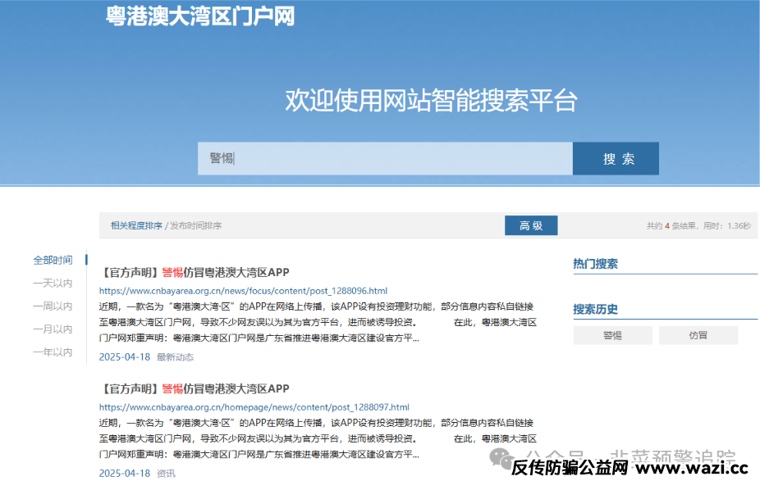Open the first 【官方声明】警惕仿冒 result title
Viewport: 760px width, 490px height.
pyautogui.click(x=195, y=272)
